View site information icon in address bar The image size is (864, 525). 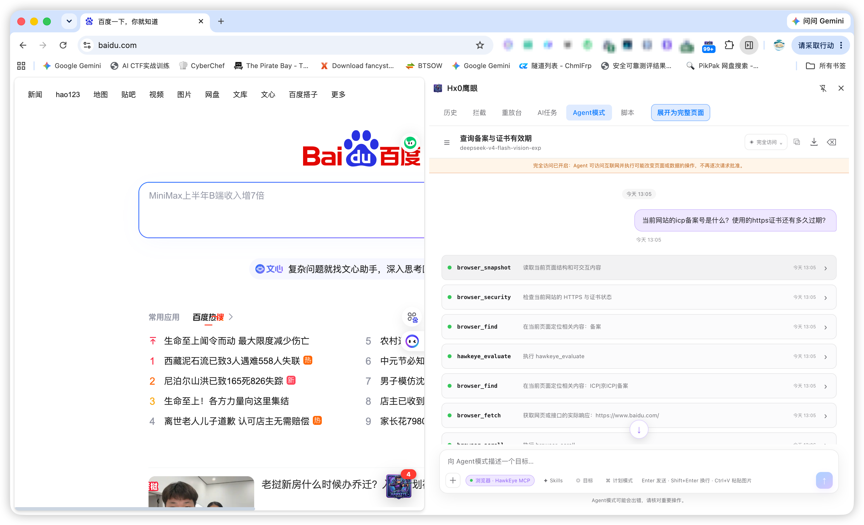tap(87, 45)
